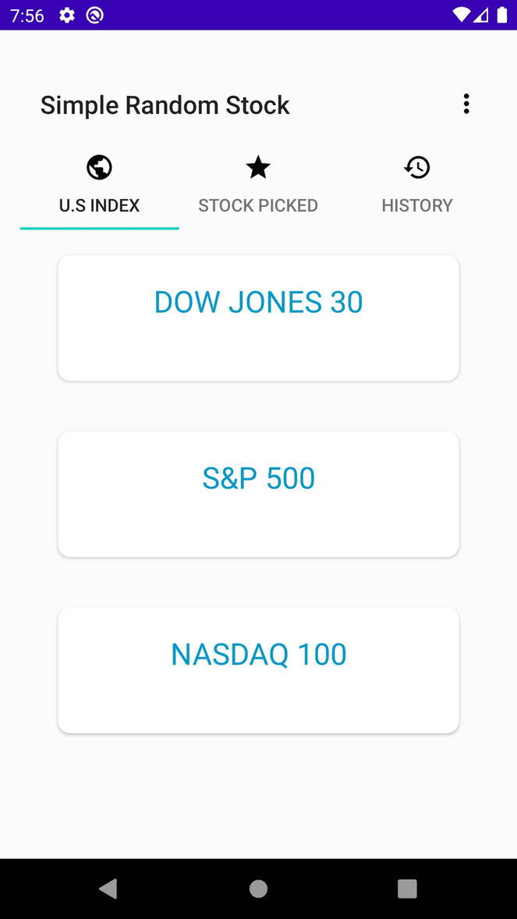The image size is (517, 919).
Task: Tap the Home circle button
Action: click(x=258, y=889)
